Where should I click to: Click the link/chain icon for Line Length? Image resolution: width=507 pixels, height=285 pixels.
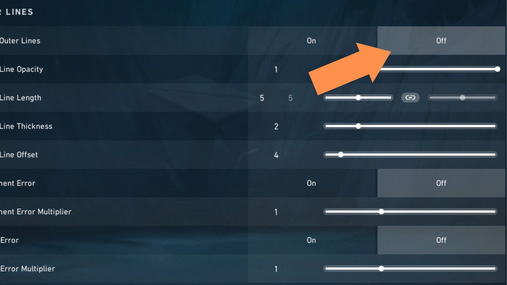[410, 97]
